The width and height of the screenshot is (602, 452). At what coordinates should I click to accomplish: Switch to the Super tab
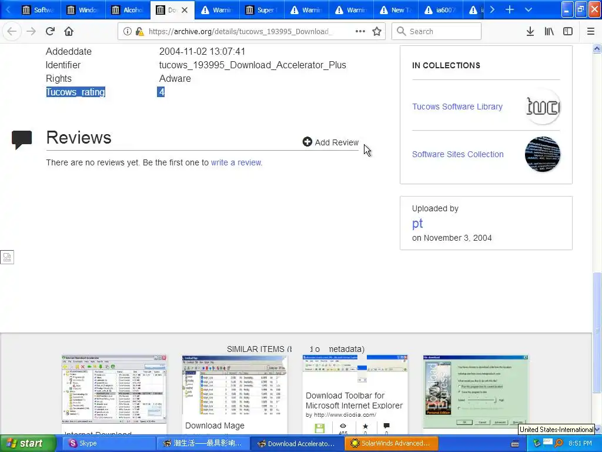262,10
